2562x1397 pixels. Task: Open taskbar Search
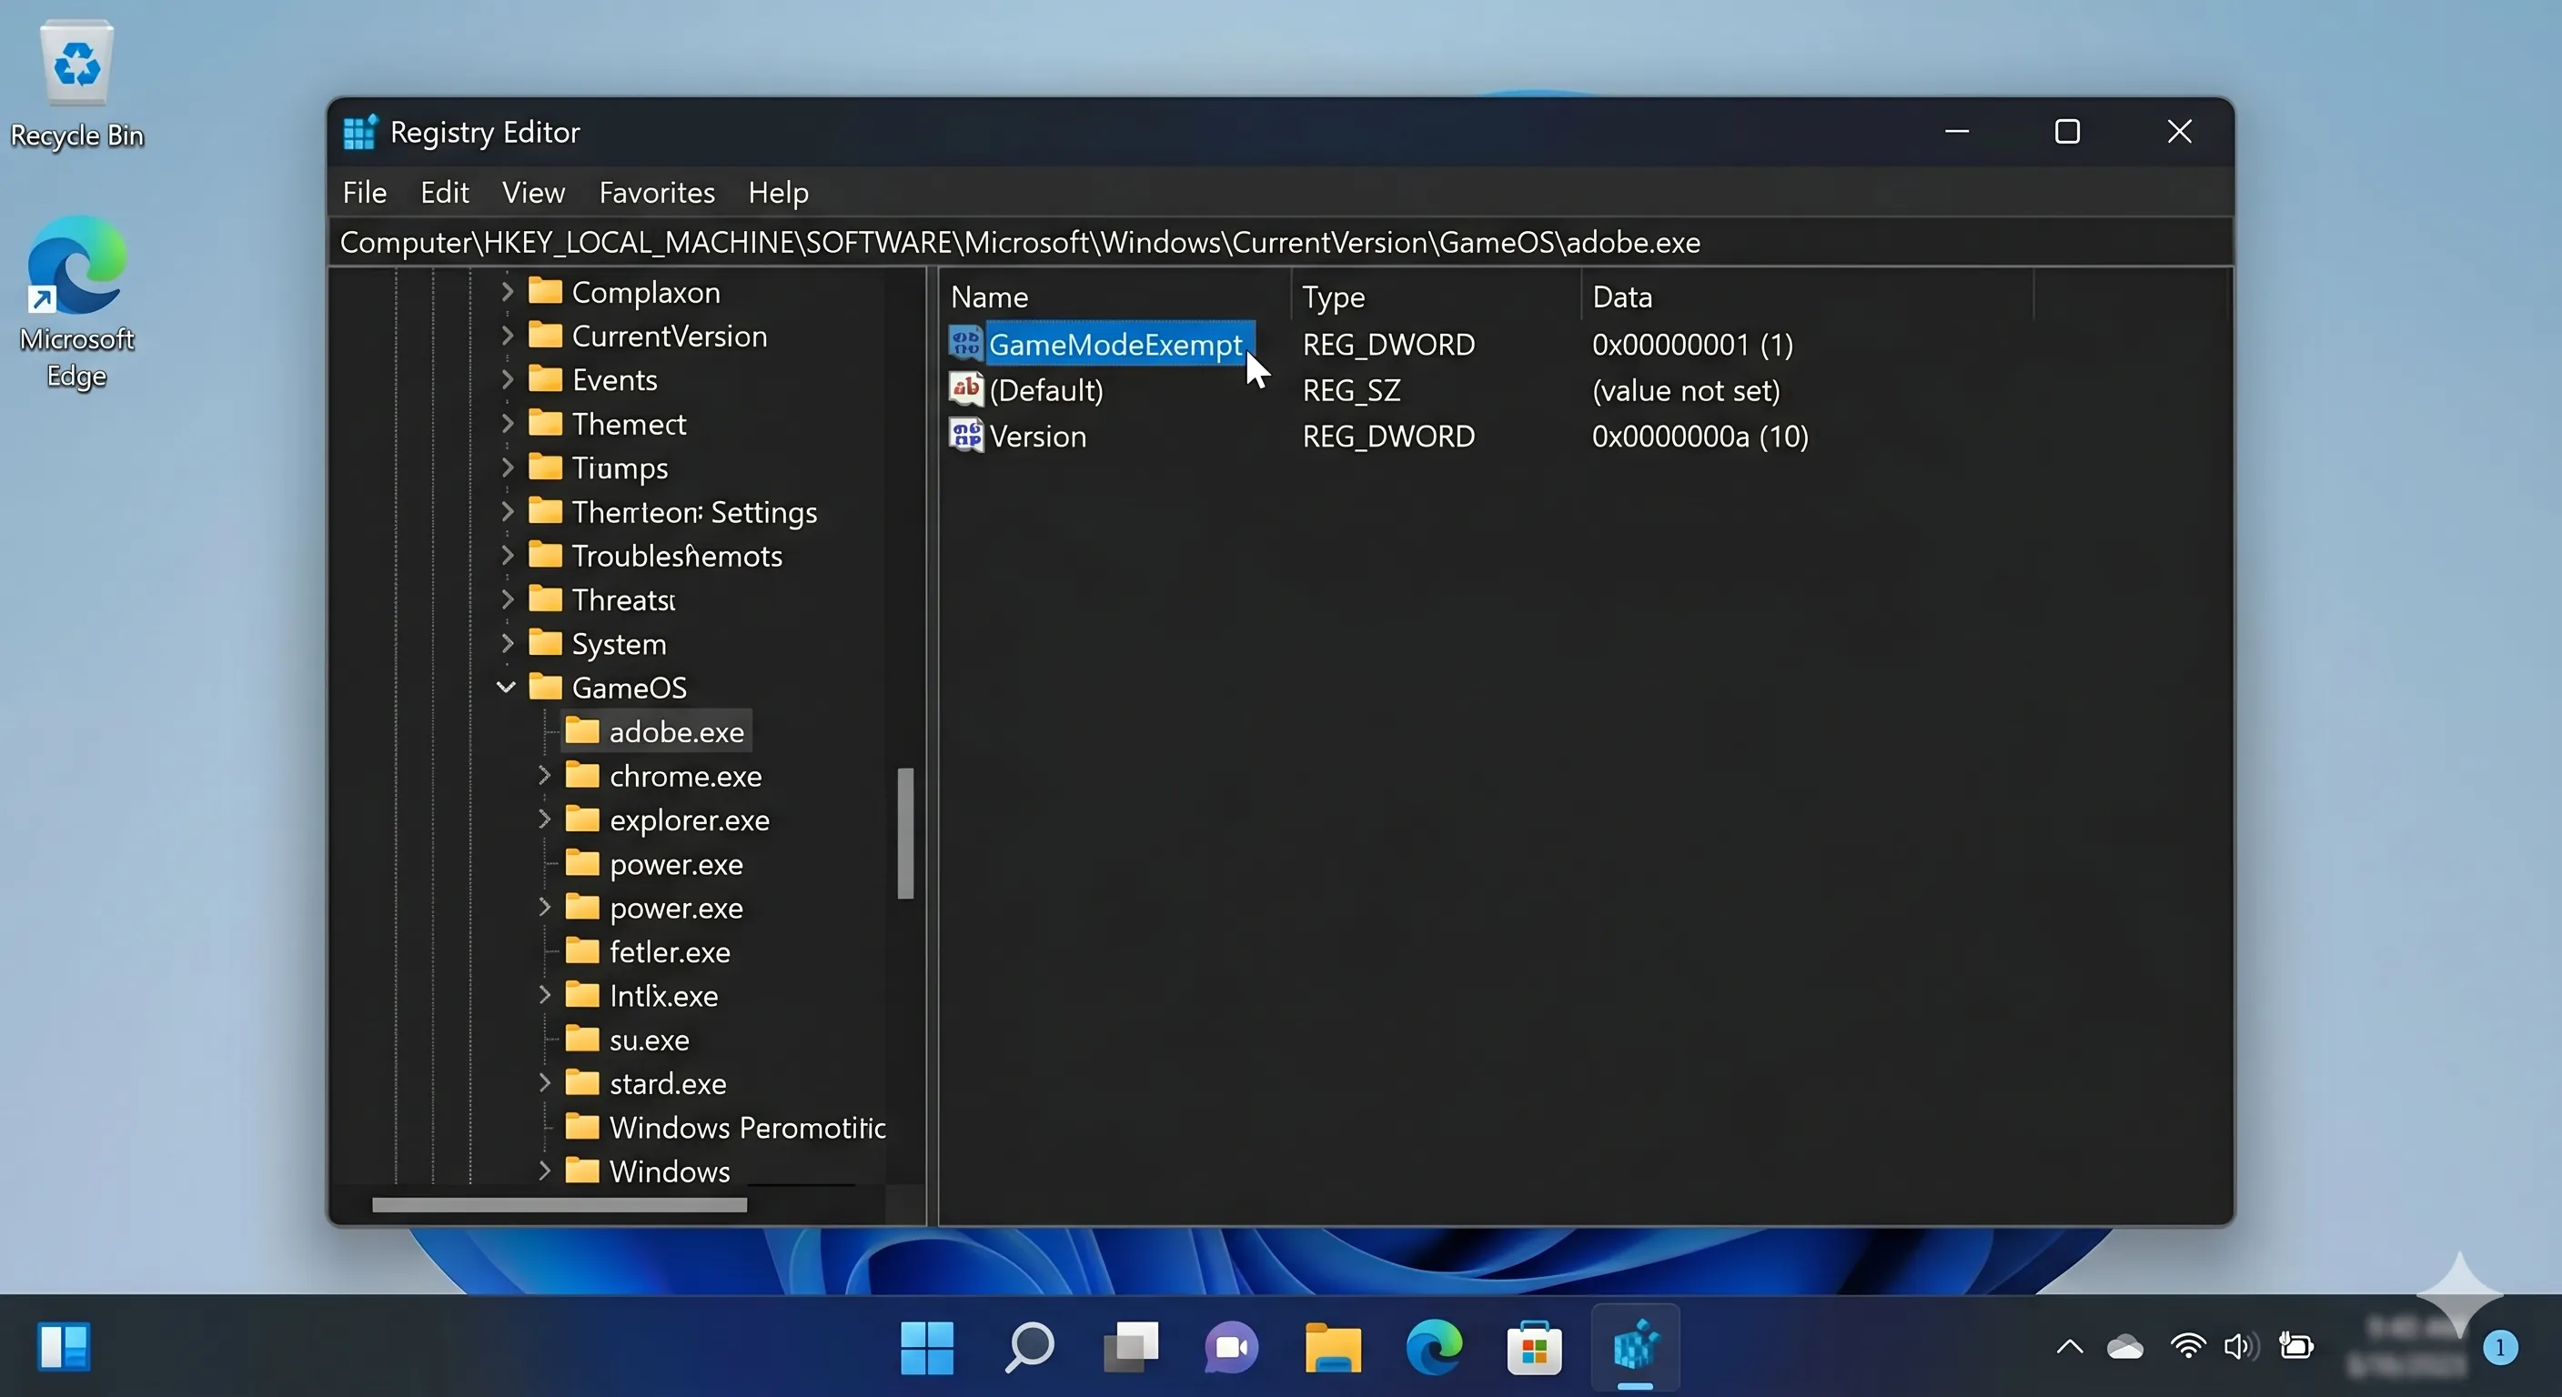[1028, 1347]
